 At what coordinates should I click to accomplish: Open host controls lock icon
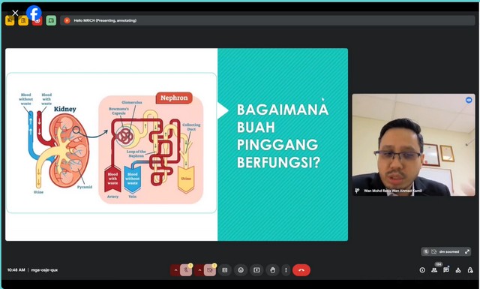click(470, 270)
